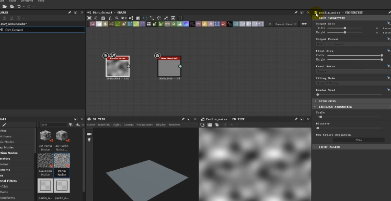Click the rainbow swirl HSL node icon
Viewport: 391px width, 201px height.
click(x=186, y=24)
